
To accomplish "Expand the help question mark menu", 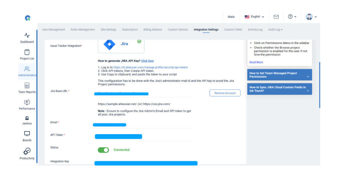I will [x=292, y=17].
